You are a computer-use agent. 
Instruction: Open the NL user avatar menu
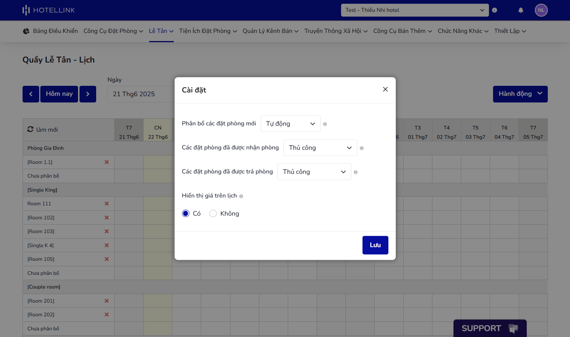click(x=541, y=10)
